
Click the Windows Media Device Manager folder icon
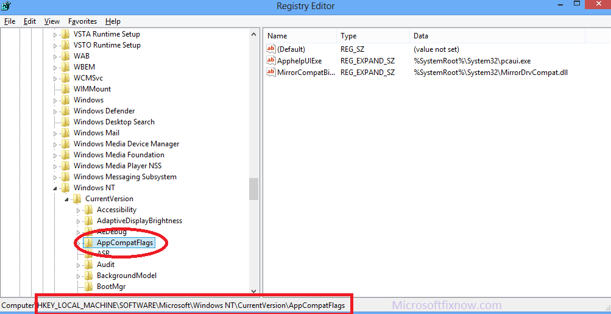66,143
